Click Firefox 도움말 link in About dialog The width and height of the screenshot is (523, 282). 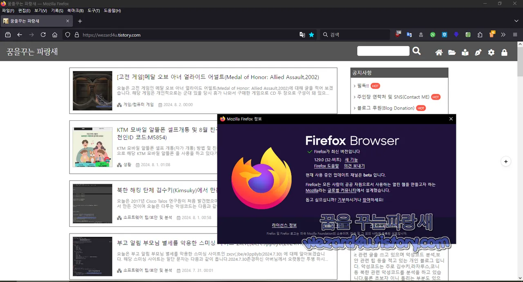pos(326,166)
